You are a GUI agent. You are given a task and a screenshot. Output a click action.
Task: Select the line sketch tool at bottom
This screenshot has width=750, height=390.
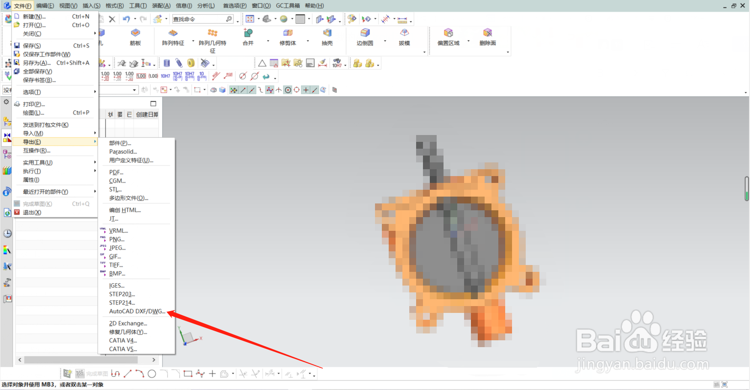pyautogui.click(x=127, y=374)
